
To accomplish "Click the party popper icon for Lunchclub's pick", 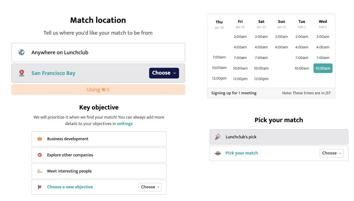I will point(218,137).
